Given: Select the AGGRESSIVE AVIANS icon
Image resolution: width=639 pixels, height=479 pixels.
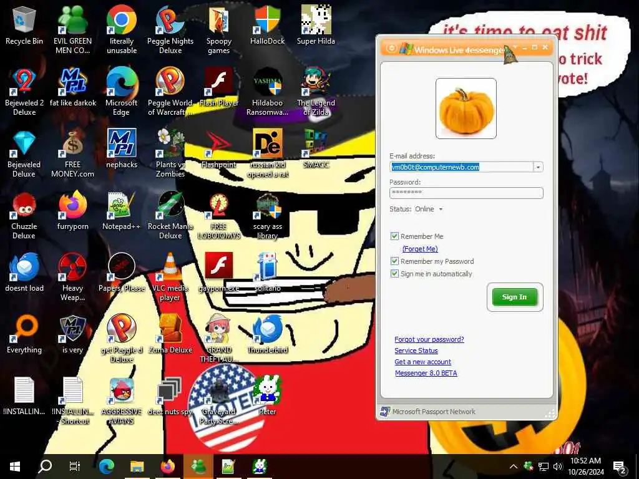Looking at the screenshot, I should 122,401.
